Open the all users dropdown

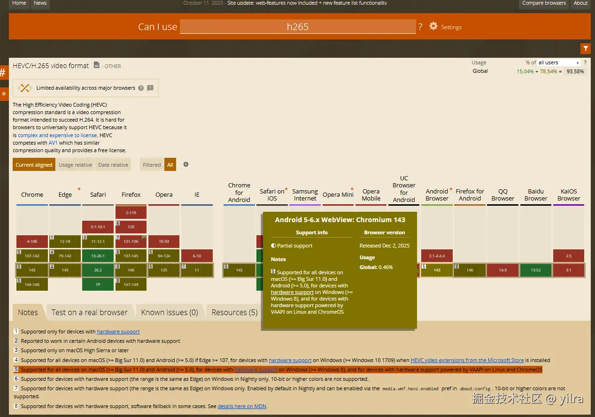[558, 62]
